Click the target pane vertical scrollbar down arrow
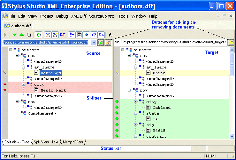236x160 pixels. click(x=232, y=136)
